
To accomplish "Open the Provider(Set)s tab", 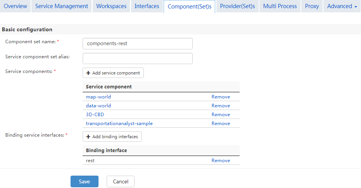I will (237, 6).
